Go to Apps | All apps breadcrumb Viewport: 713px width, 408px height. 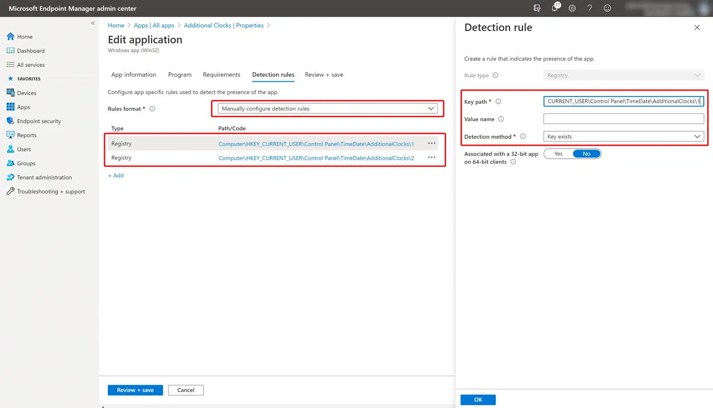pyautogui.click(x=154, y=25)
